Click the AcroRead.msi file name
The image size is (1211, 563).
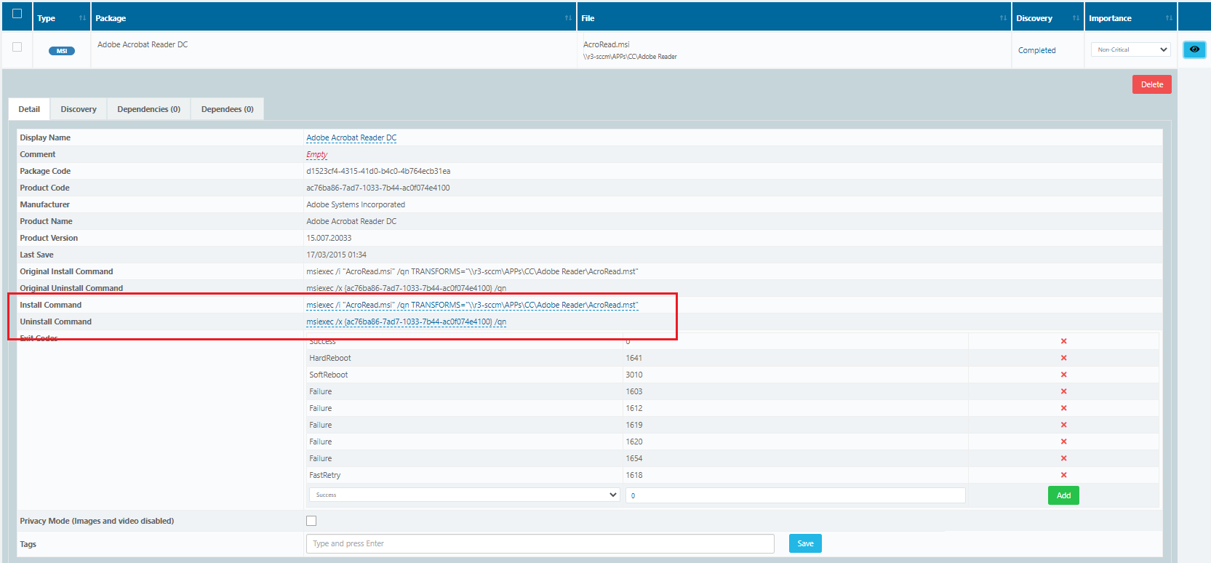coord(607,44)
